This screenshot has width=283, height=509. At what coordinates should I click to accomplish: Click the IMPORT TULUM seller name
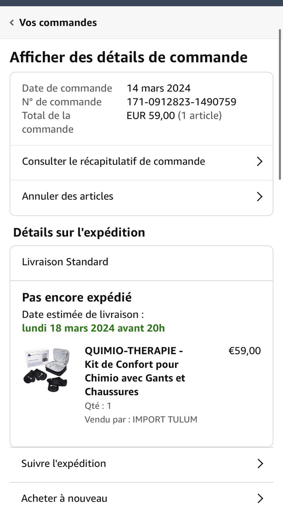coord(165,420)
